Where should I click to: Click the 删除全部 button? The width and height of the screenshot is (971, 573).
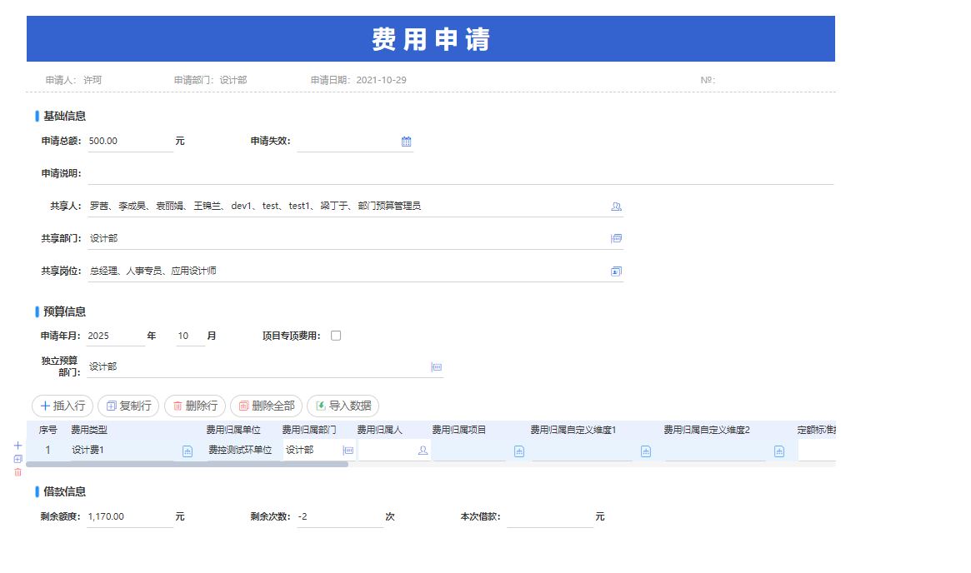(266, 406)
